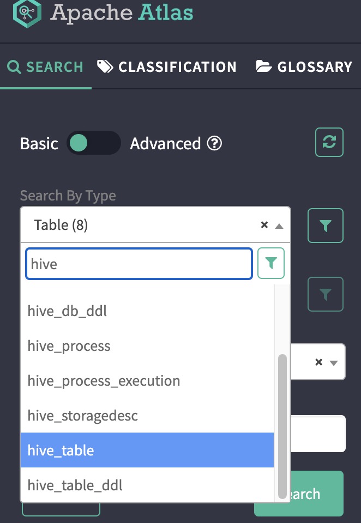361x523 pixels.
Task: Switch to the Classification tab
Action: 167,66
